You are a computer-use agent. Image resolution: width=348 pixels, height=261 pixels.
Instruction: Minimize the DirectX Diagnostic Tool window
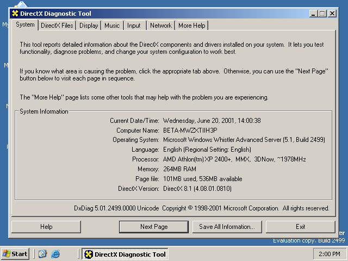click(314, 14)
